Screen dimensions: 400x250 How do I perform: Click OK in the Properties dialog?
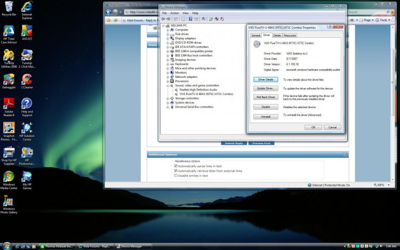tap(313, 127)
